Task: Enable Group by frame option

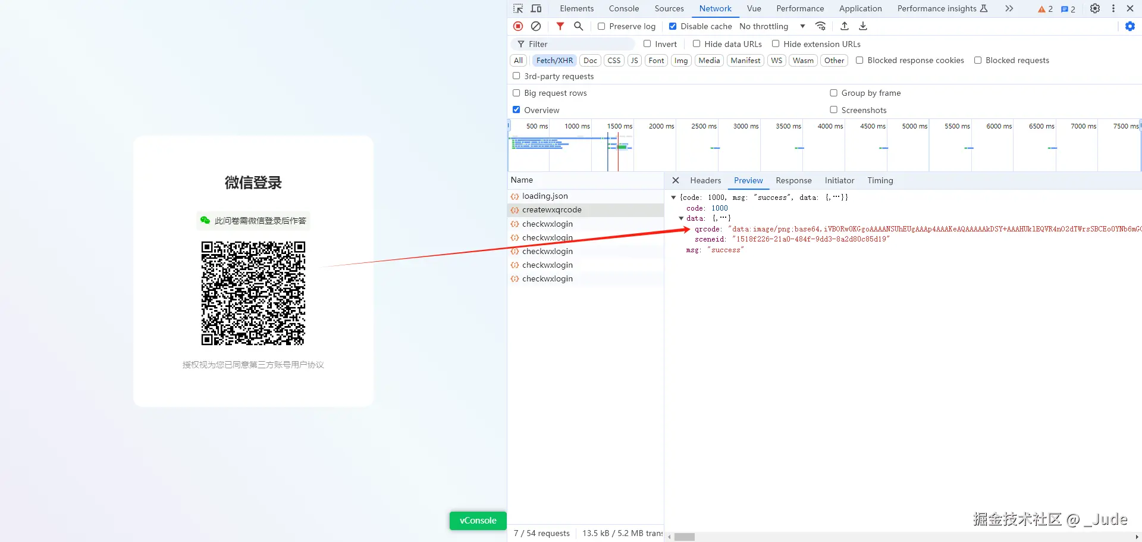Action: (x=834, y=93)
